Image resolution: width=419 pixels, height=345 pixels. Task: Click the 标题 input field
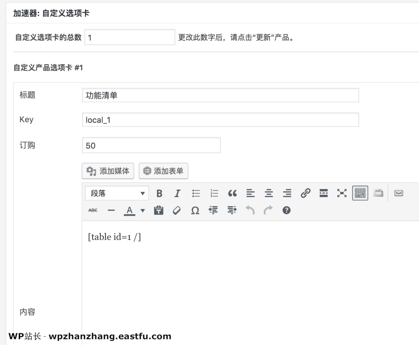pos(220,95)
